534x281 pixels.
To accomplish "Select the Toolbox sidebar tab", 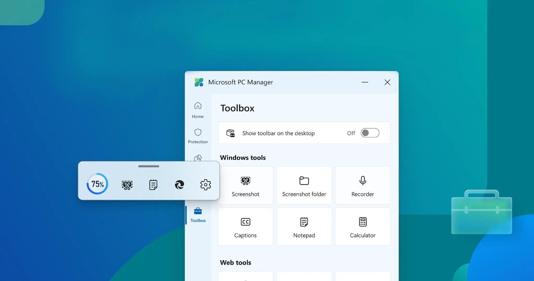I will pyautogui.click(x=198, y=215).
